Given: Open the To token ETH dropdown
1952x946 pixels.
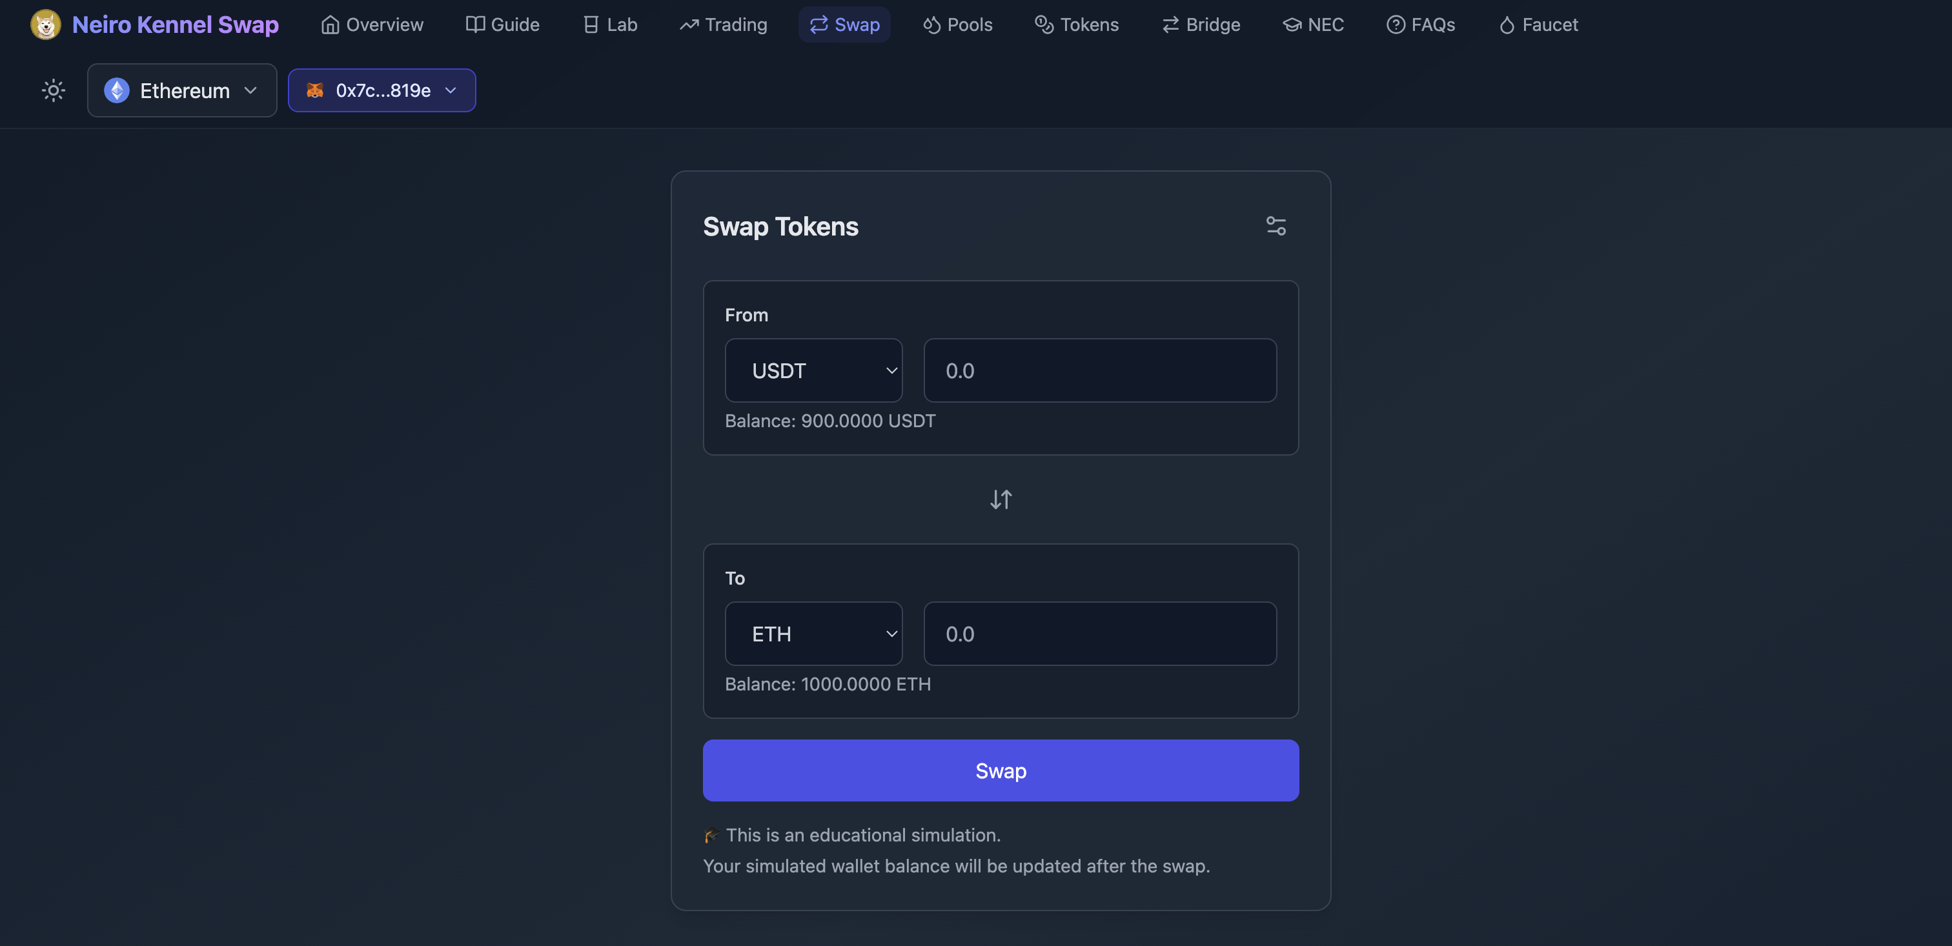Looking at the screenshot, I should 813,634.
